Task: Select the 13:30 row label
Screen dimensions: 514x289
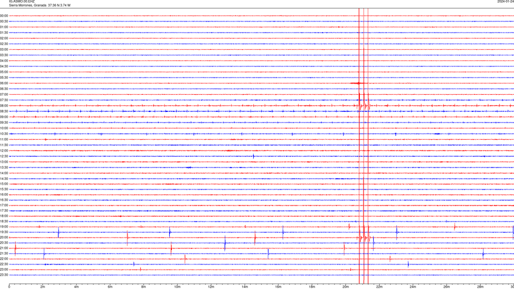Action: click(x=4, y=168)
